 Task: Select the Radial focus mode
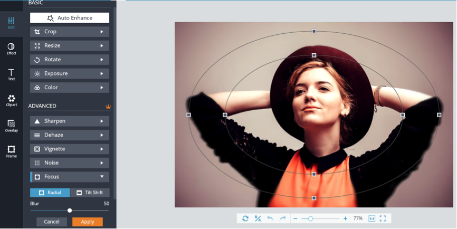(50, 193)
